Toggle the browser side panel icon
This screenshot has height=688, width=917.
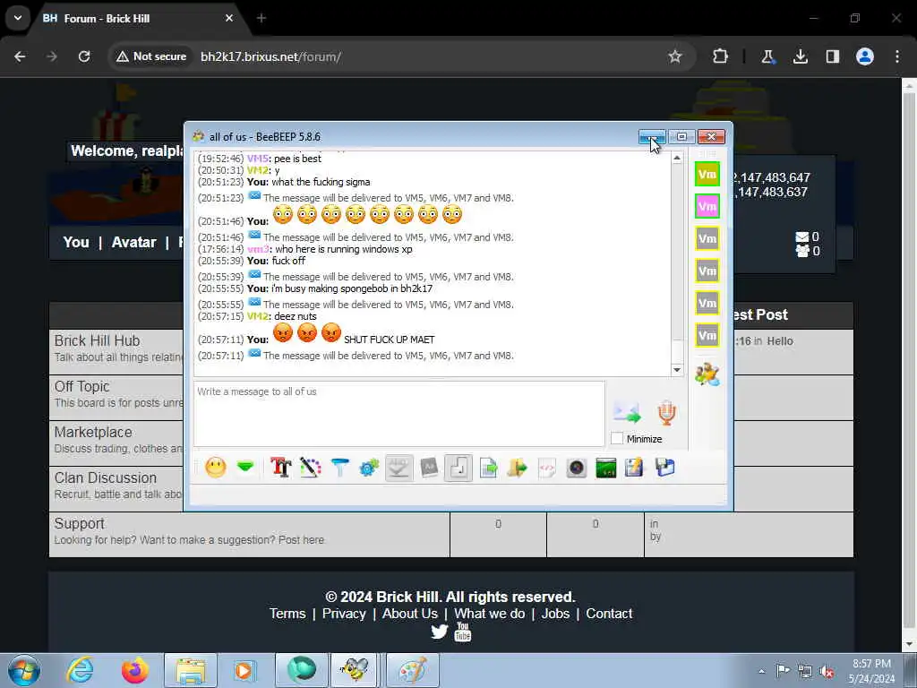[x=833, y=56]
